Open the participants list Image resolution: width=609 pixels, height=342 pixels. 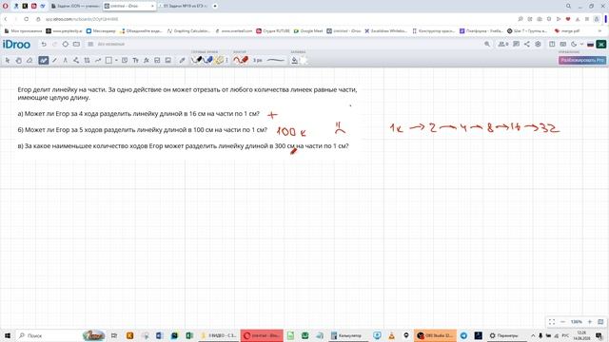click(x=503, y=45)
